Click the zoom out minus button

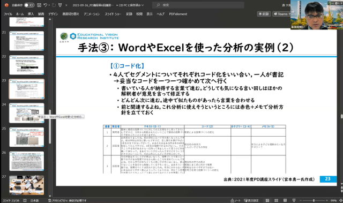tap(301, 200)
